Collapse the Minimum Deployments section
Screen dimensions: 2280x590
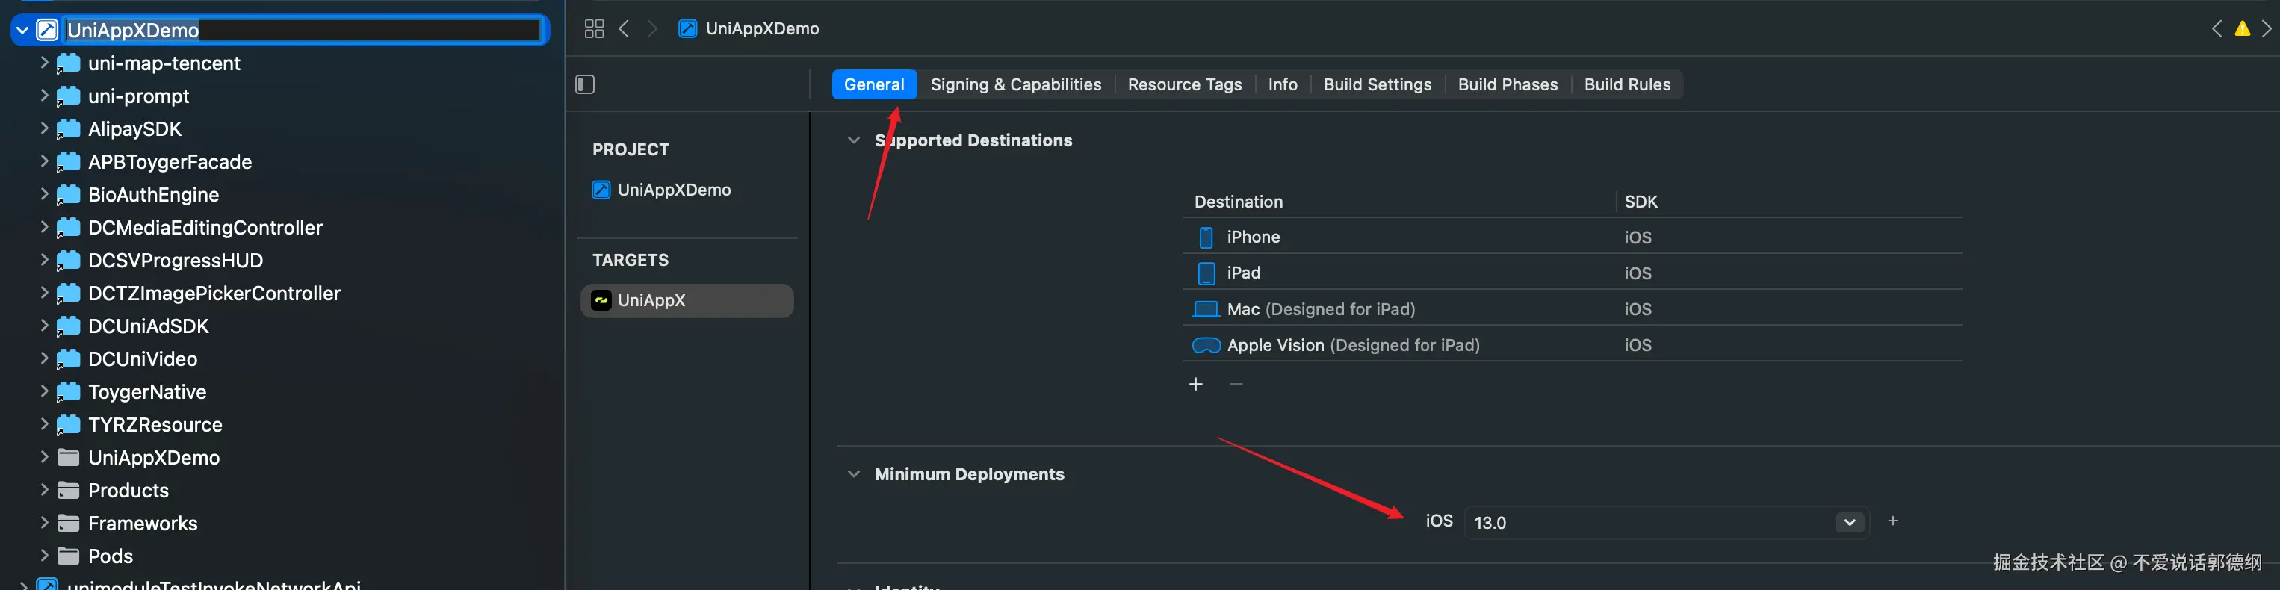[853, 474]
